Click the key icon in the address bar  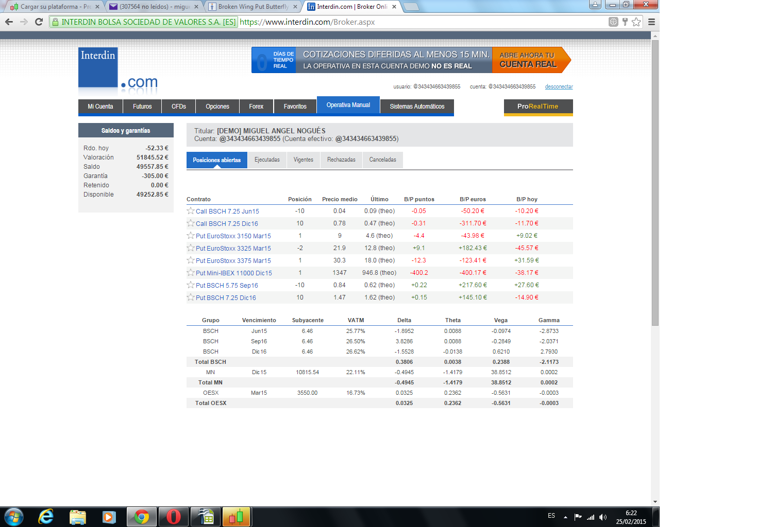click(x=625, y=22)
